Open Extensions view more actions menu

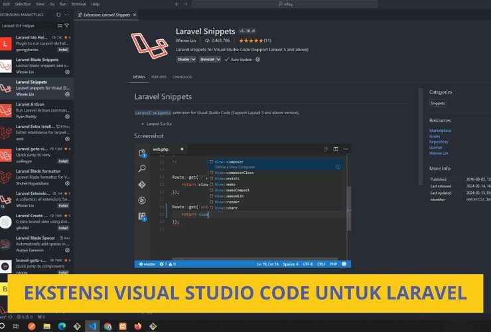[67, 15]
